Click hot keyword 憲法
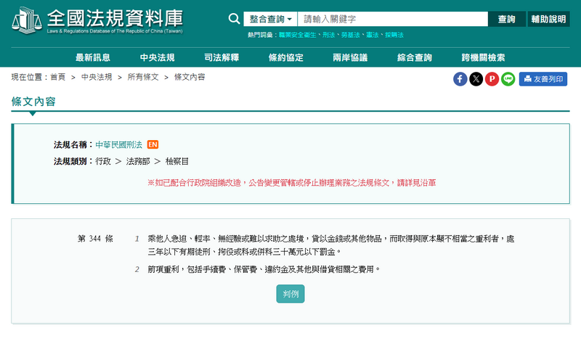This screenshot has height=341, width=581. [x=373, y=35]
